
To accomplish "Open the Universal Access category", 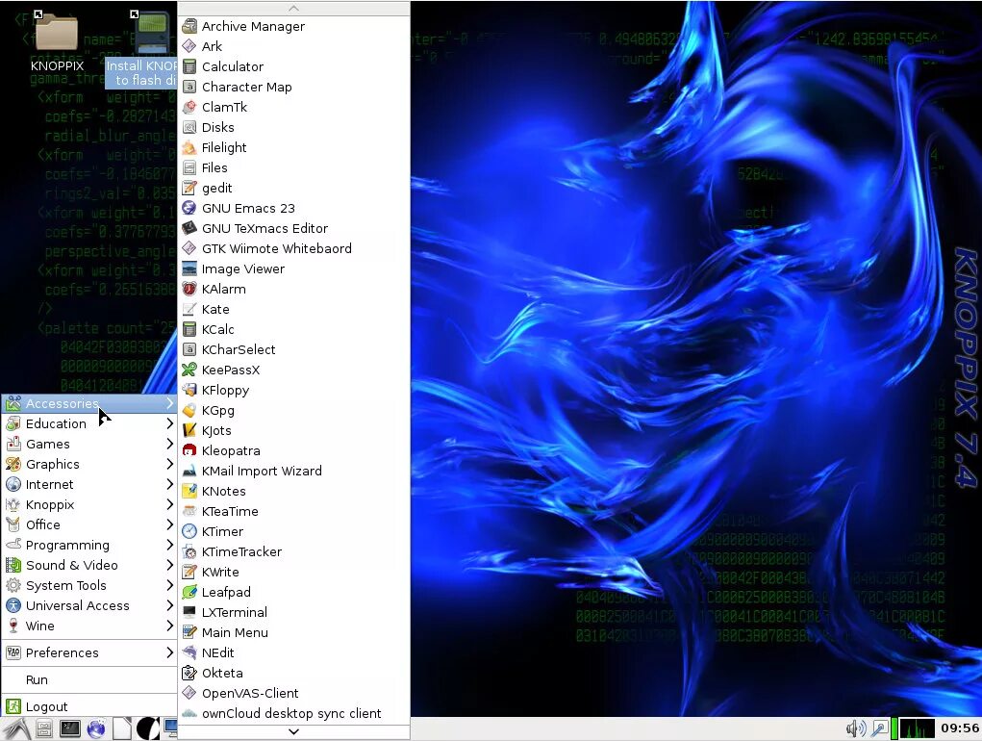I will click(x=89, y=605).
